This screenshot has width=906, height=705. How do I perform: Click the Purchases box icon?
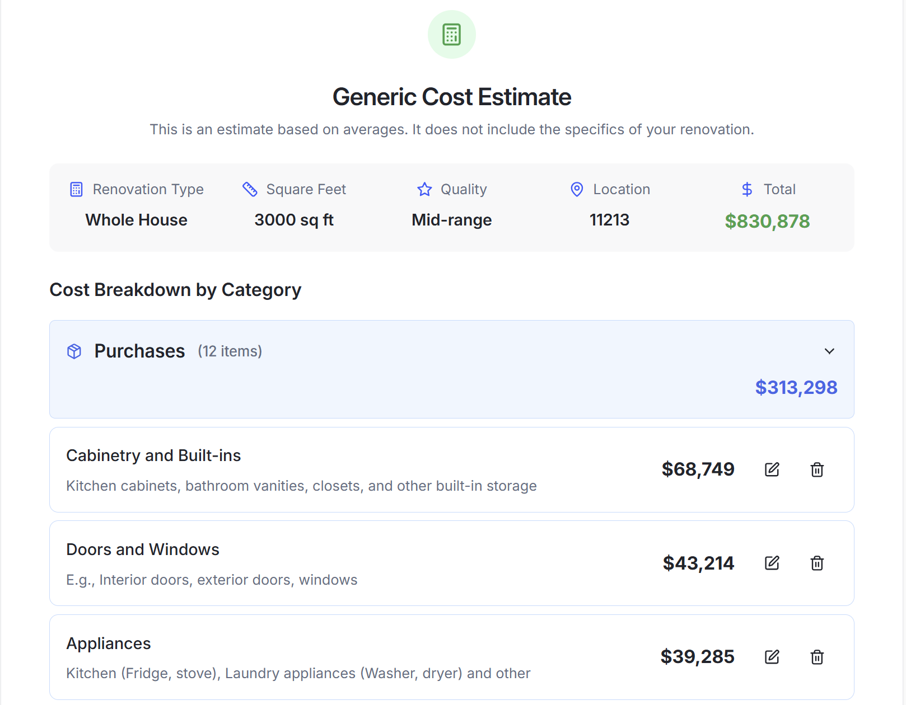74,351
